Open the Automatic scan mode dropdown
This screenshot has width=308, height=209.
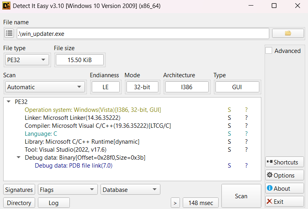click(45, 87)
